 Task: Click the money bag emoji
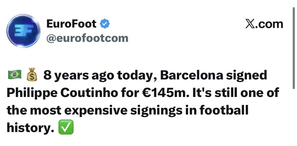[x=32, y=76]
